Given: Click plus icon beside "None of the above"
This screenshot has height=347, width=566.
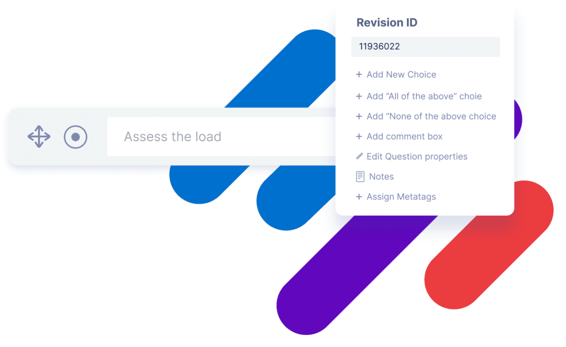Looking at the screenshot, I should point(359,116).
